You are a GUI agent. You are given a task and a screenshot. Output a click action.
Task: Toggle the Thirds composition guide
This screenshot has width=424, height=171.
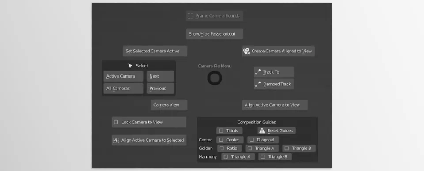(221, 130)
